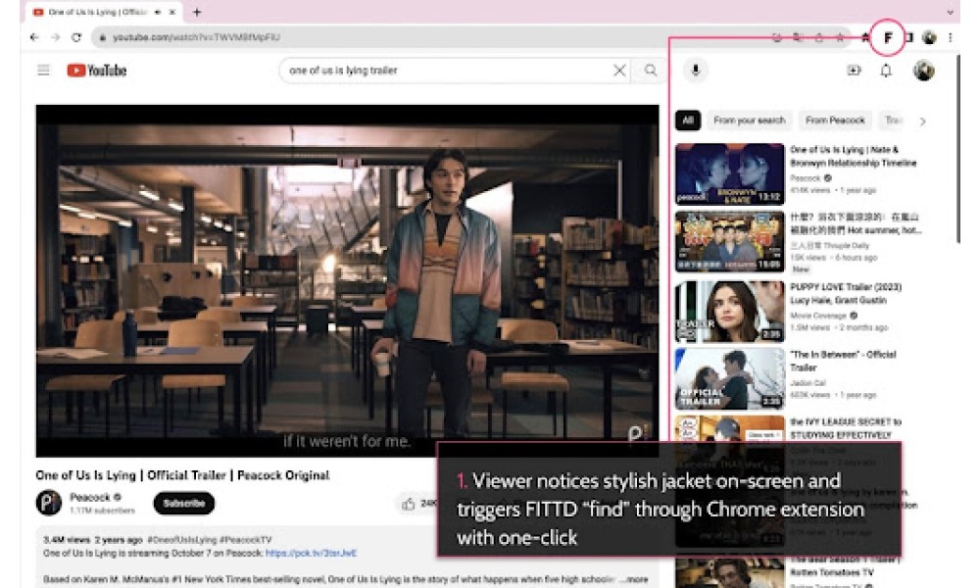Close the One of Us Is Lying tab
Viewport: 980px width, 588px height.
pyautogui.click(x=173, y=12)
